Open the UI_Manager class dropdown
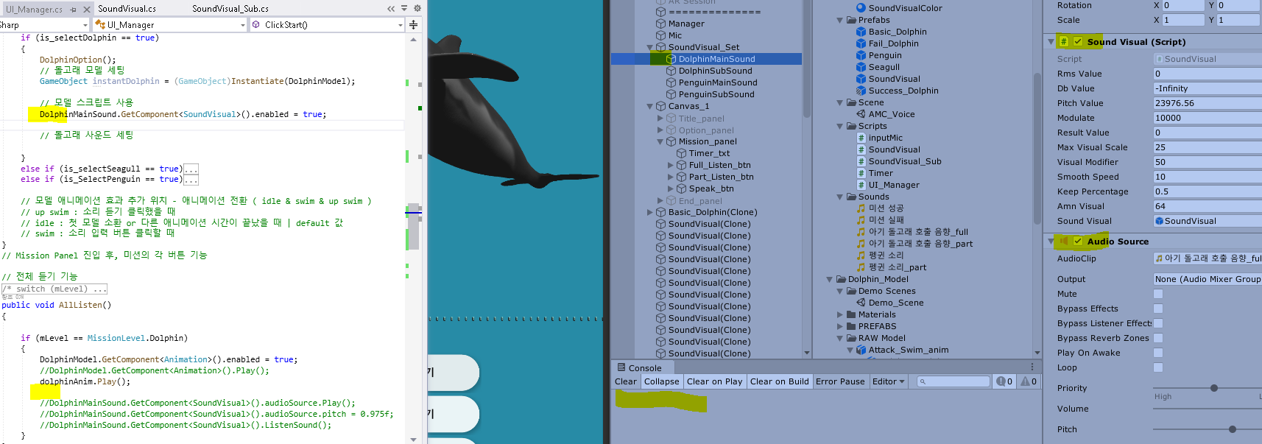This screenshot has width=1262, height=444. [169, 24]
